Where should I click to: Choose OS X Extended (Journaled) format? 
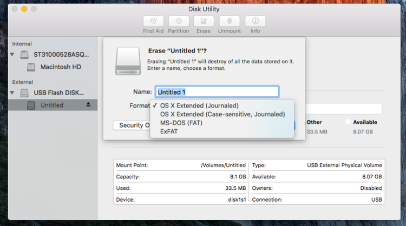click(199, 105)
